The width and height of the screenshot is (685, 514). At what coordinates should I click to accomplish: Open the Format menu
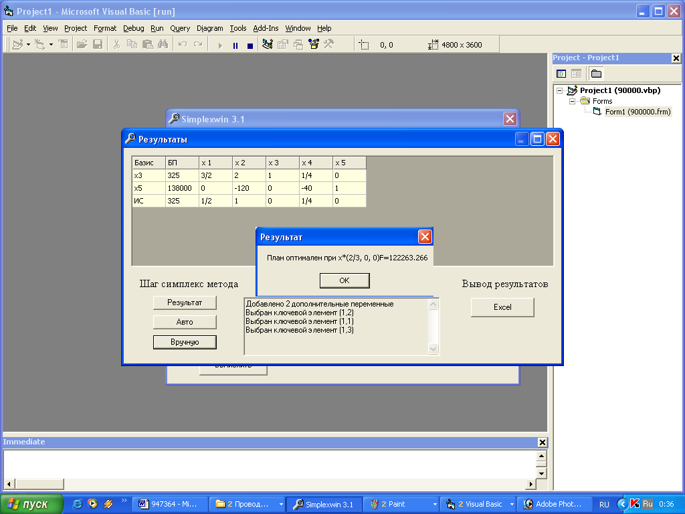click(x=105, y=28)
